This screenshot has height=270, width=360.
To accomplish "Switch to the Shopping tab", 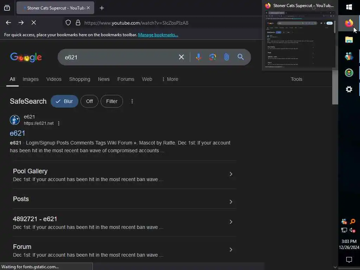I will [x=80, y=79].
